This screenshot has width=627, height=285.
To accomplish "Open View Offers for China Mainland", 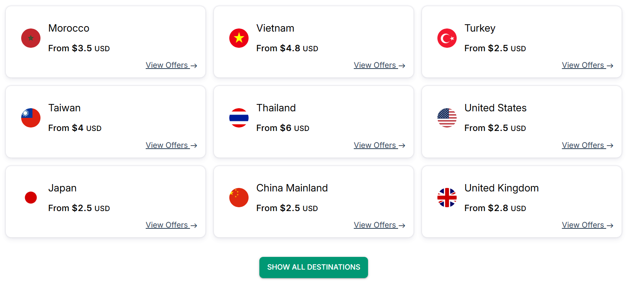I will 379,225.
